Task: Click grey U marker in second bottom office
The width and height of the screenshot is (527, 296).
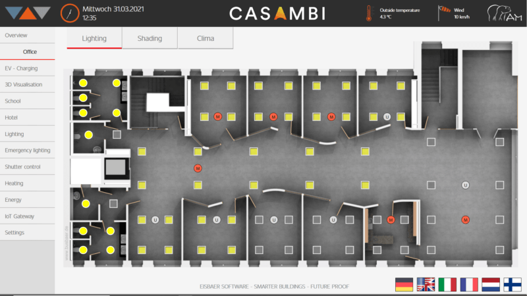Action: pyautogui.click(x=217, y=220)
